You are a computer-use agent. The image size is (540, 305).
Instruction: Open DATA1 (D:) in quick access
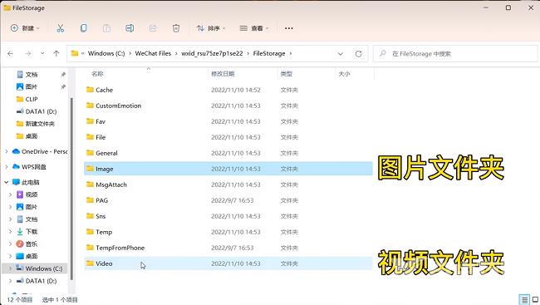point(41,111)
